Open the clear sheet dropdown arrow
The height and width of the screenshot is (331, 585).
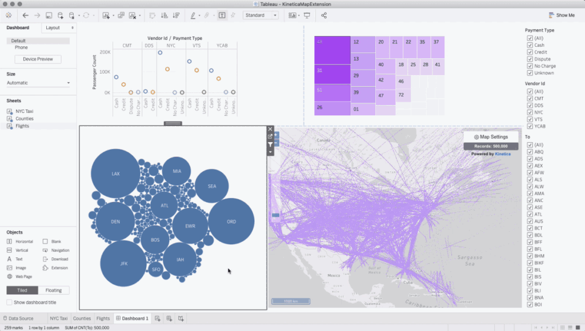[x=139, y=15]
